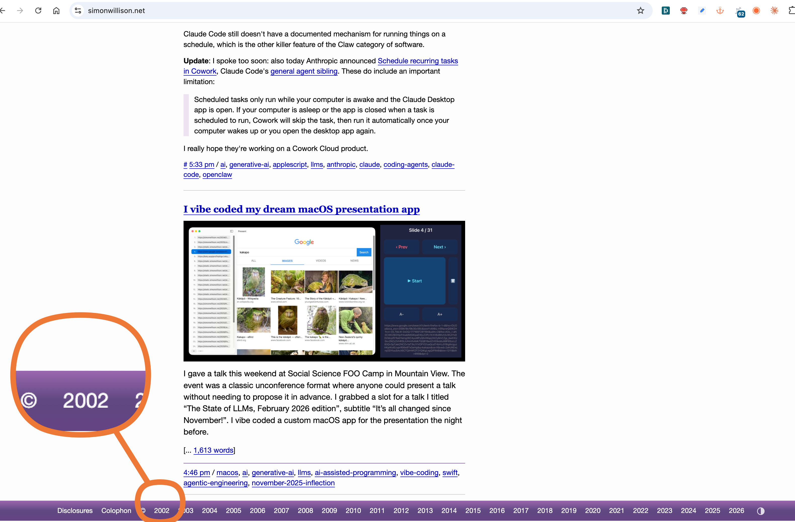Image resolution: width=795 pixels, height=522 pixels.
Task: Click the address bar to edit the URL
Action: click(234, 10)
